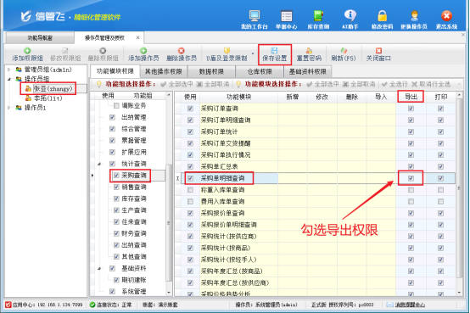Open the 单据中心 icon

[x=286, y=20]
